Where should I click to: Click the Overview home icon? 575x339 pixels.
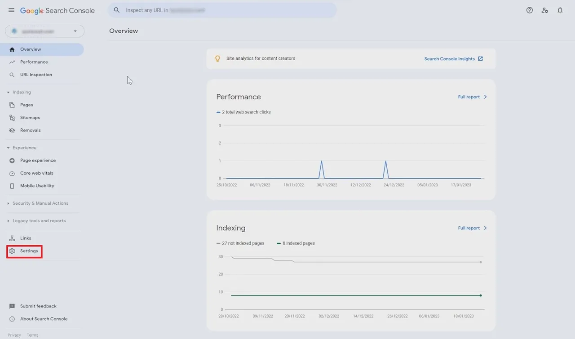click(x=12, y=49)
